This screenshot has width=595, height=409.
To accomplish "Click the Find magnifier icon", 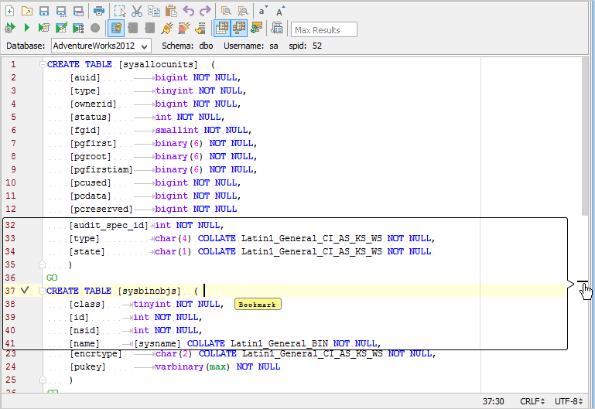I will pos(226,11).
